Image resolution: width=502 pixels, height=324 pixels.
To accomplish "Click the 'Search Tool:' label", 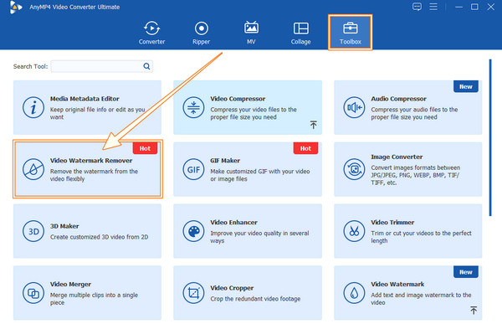I will point(30,66).
